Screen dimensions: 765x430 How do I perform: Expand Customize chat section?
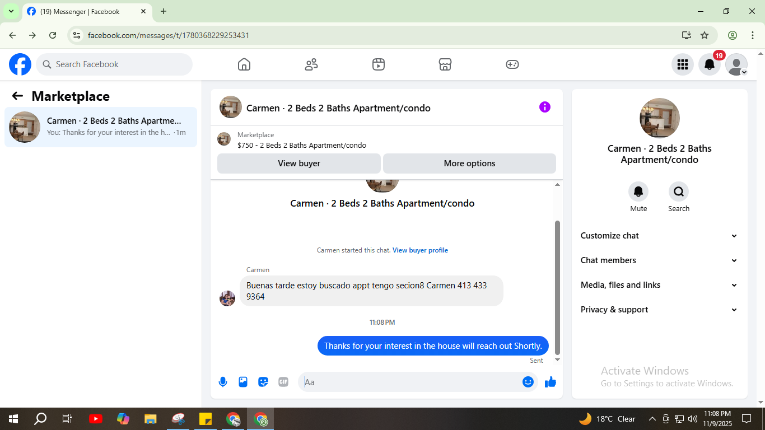point(659,236)
